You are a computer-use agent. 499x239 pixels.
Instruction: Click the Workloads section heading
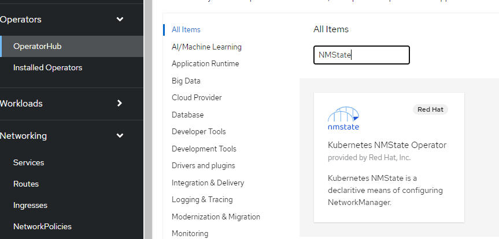pyautogui.click(x=21, y=104)
